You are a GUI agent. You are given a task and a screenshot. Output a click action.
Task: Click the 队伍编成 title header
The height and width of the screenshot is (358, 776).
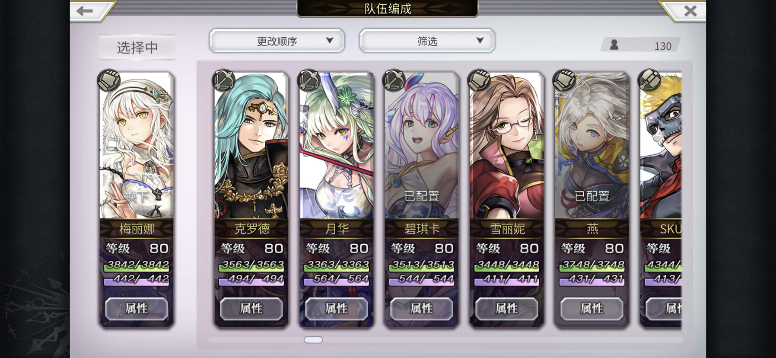[x=388, y=9]
